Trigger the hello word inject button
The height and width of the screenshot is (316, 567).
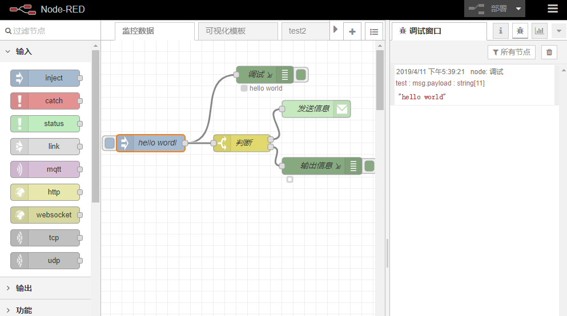coord(110,143)
